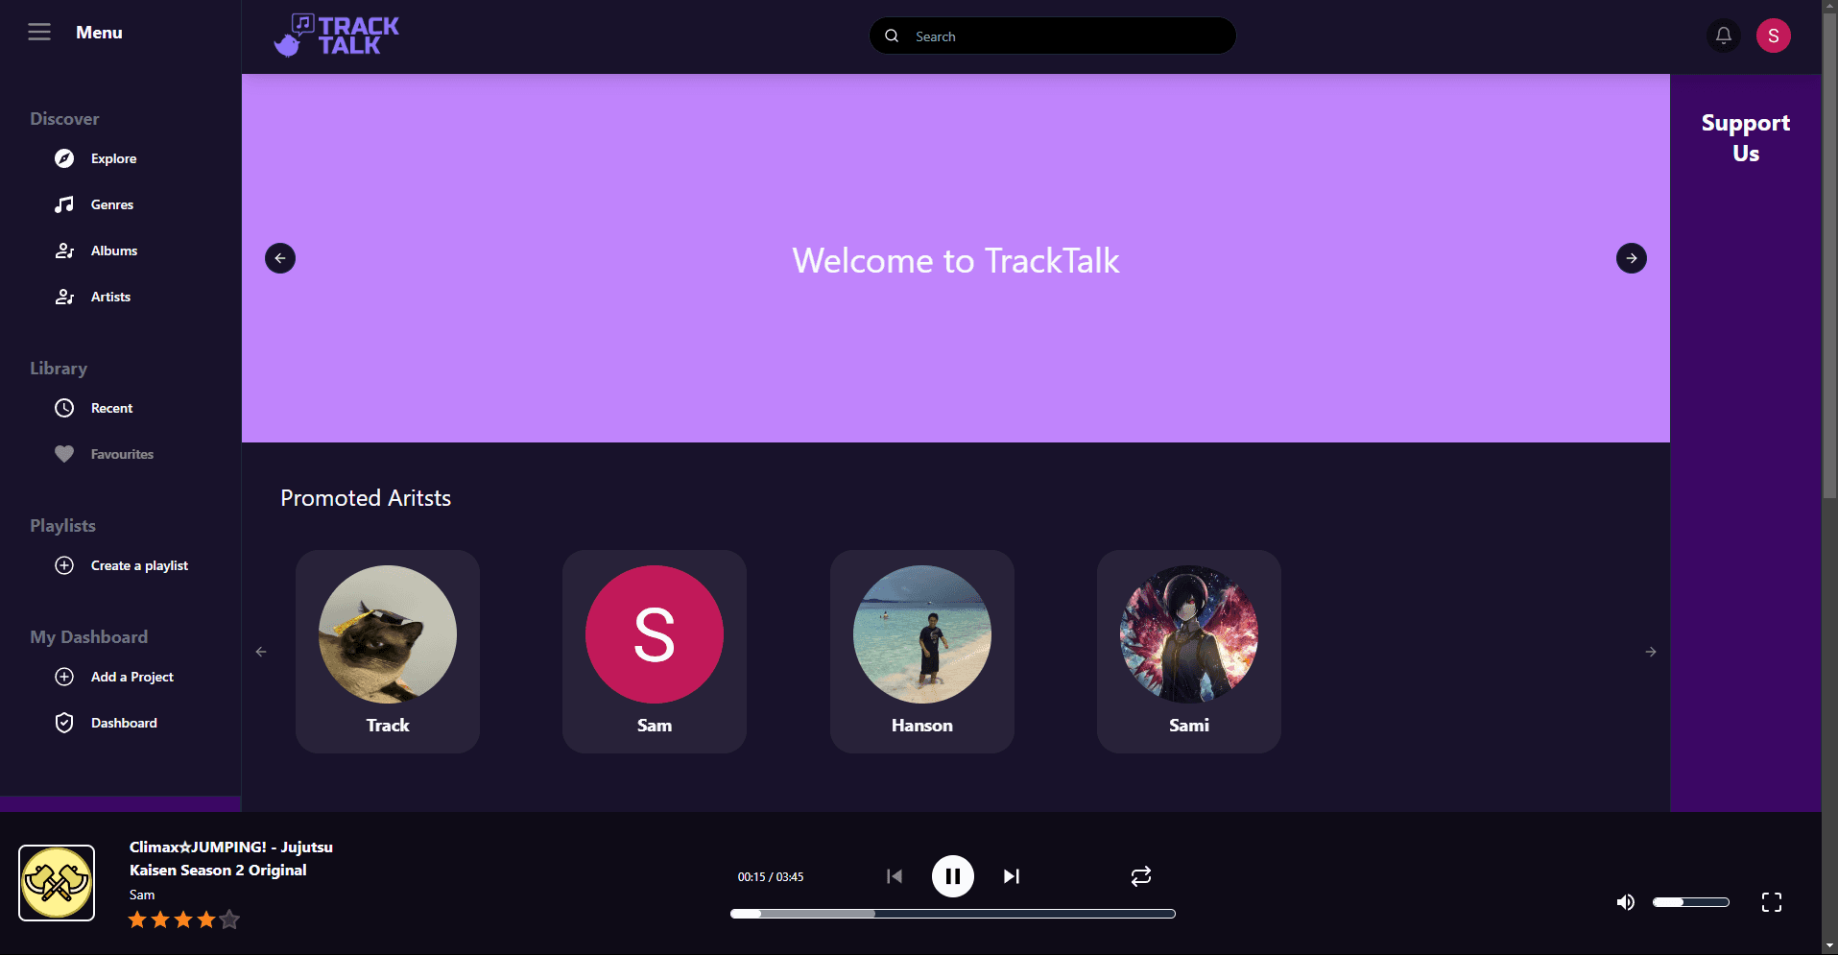Open your profile avatar menu
This screenshot has height=955, width=1838.
click(1774, 36)
